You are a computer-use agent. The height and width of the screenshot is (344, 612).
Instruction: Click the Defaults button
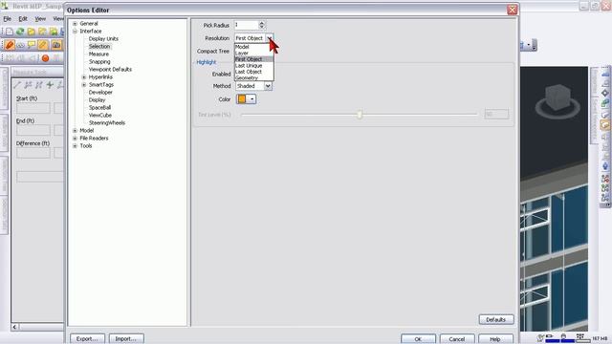(496, 319)
